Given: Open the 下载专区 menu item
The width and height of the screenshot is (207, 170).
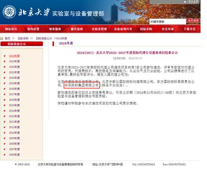Looking at the screenshot, I should (x=190, y=29).
